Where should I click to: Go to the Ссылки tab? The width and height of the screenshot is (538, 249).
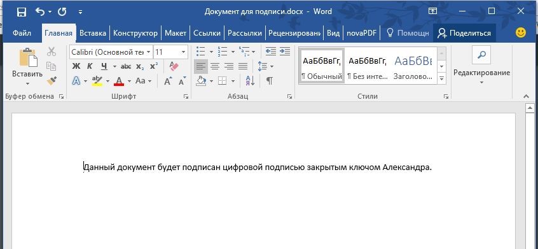[207, 33]
